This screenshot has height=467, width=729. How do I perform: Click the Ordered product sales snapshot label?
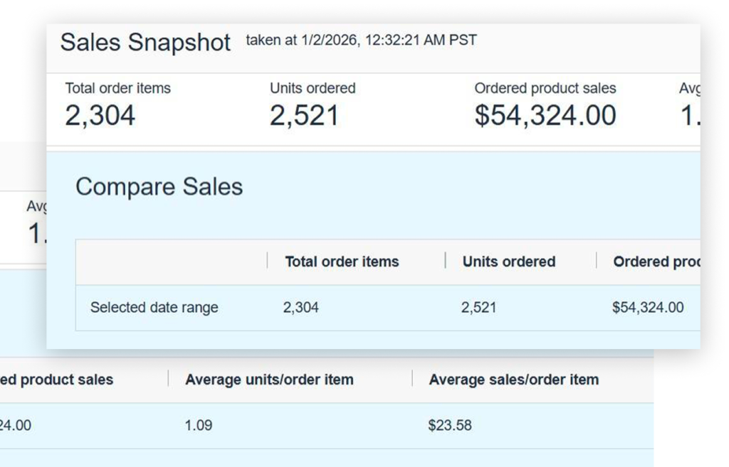545,89
